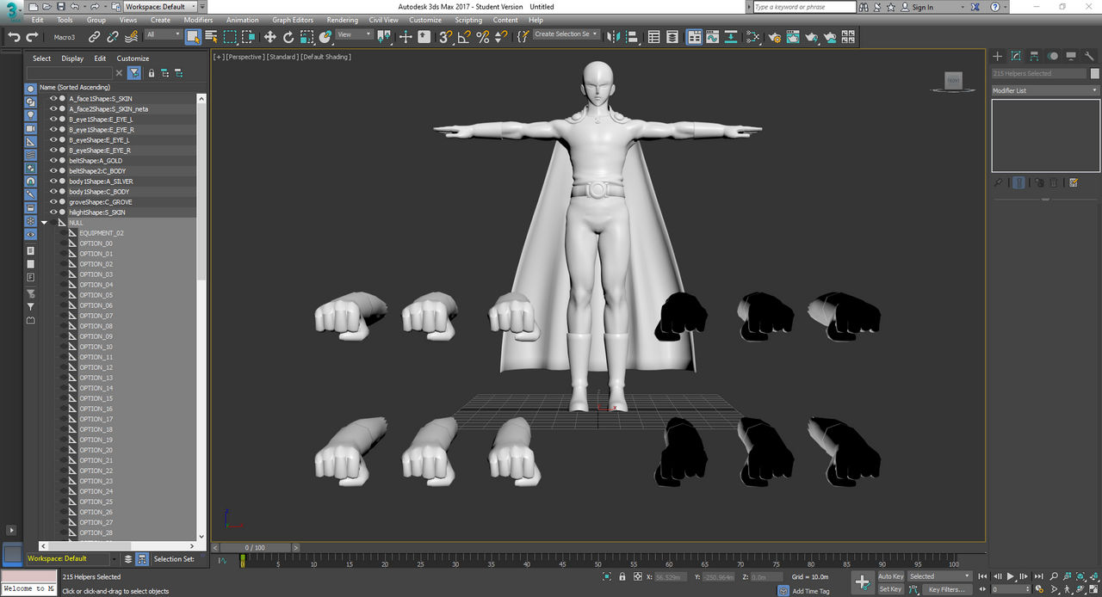Image resolution: width=1102 pixels, height=597 pixels.
Task: Click the Mirror tool icon
Action: (x=613, y=37)
